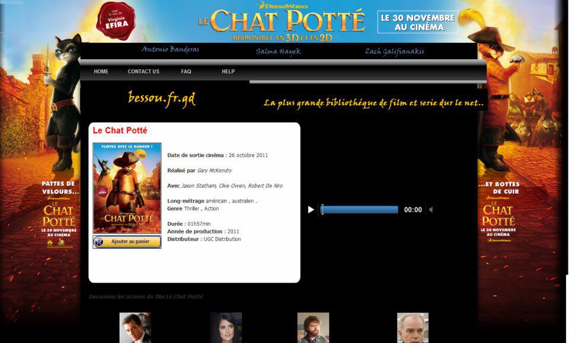Click the La plus grande bibliothèque tagline
569x343 pixels.
point(374,103)
